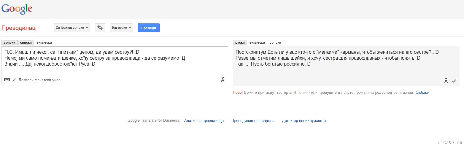Screen dimensions: 464x146
Task: Switch target language to "енглески"
Action: (x=257, y=42)
